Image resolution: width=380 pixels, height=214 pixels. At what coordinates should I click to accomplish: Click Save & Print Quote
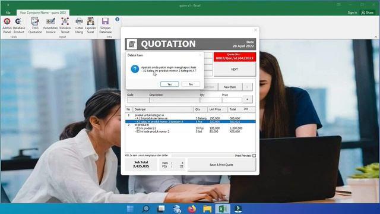[x=221, y=165]
